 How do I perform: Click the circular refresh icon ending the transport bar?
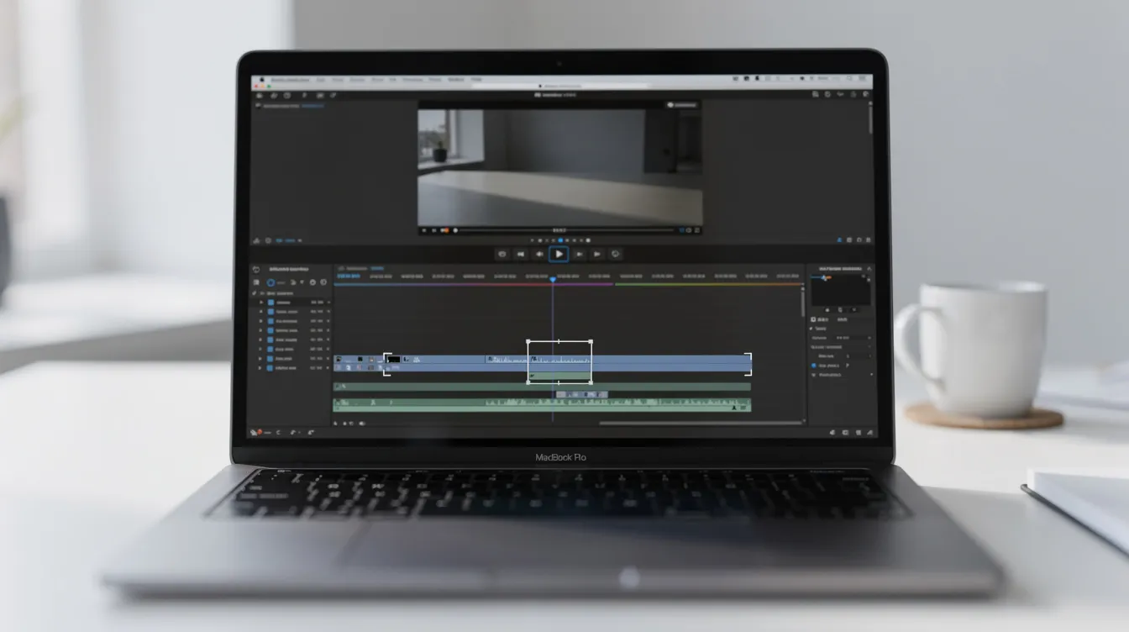click(x=615, y=254)
